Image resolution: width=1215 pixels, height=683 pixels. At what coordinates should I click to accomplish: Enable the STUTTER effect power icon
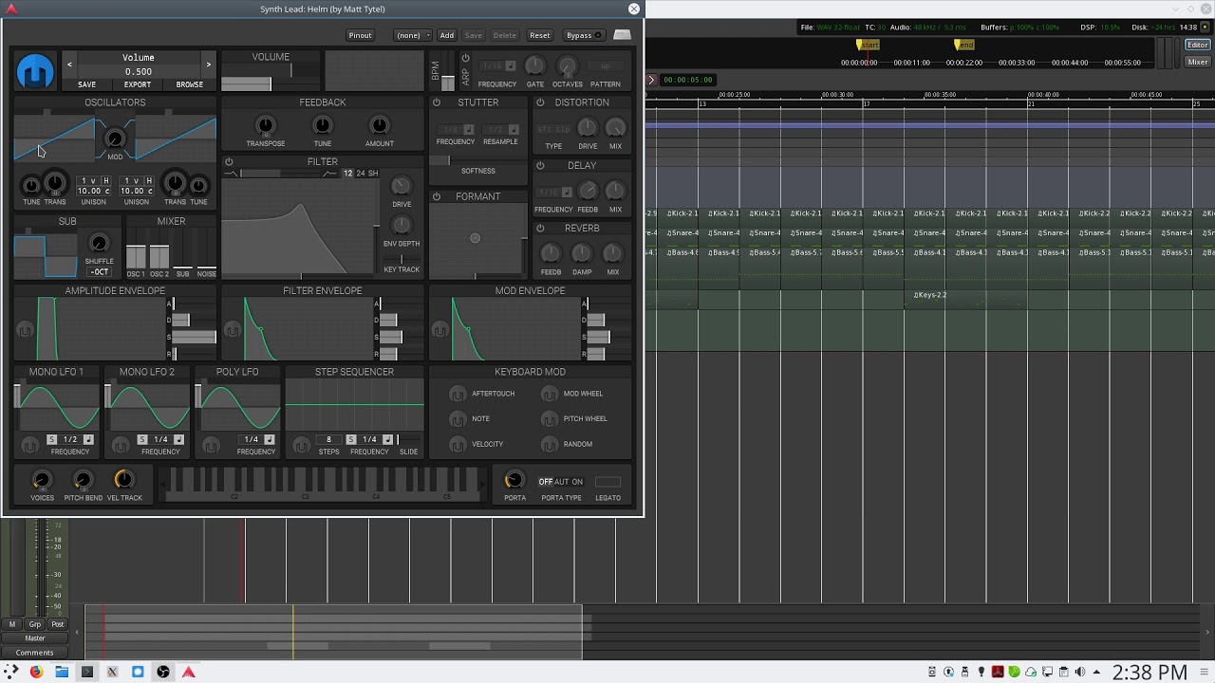[x=436, y=102]
